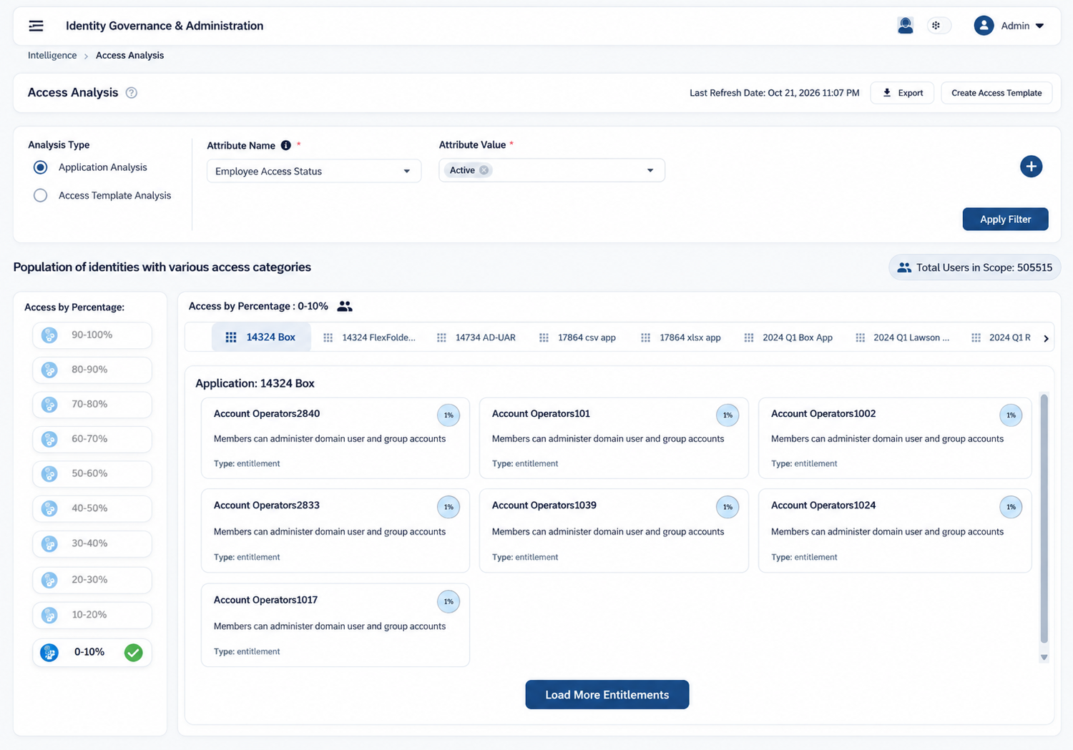Screen dimensions: 1073x750
Task: Click the entitlements list scrollbar
Action: 1044,518
